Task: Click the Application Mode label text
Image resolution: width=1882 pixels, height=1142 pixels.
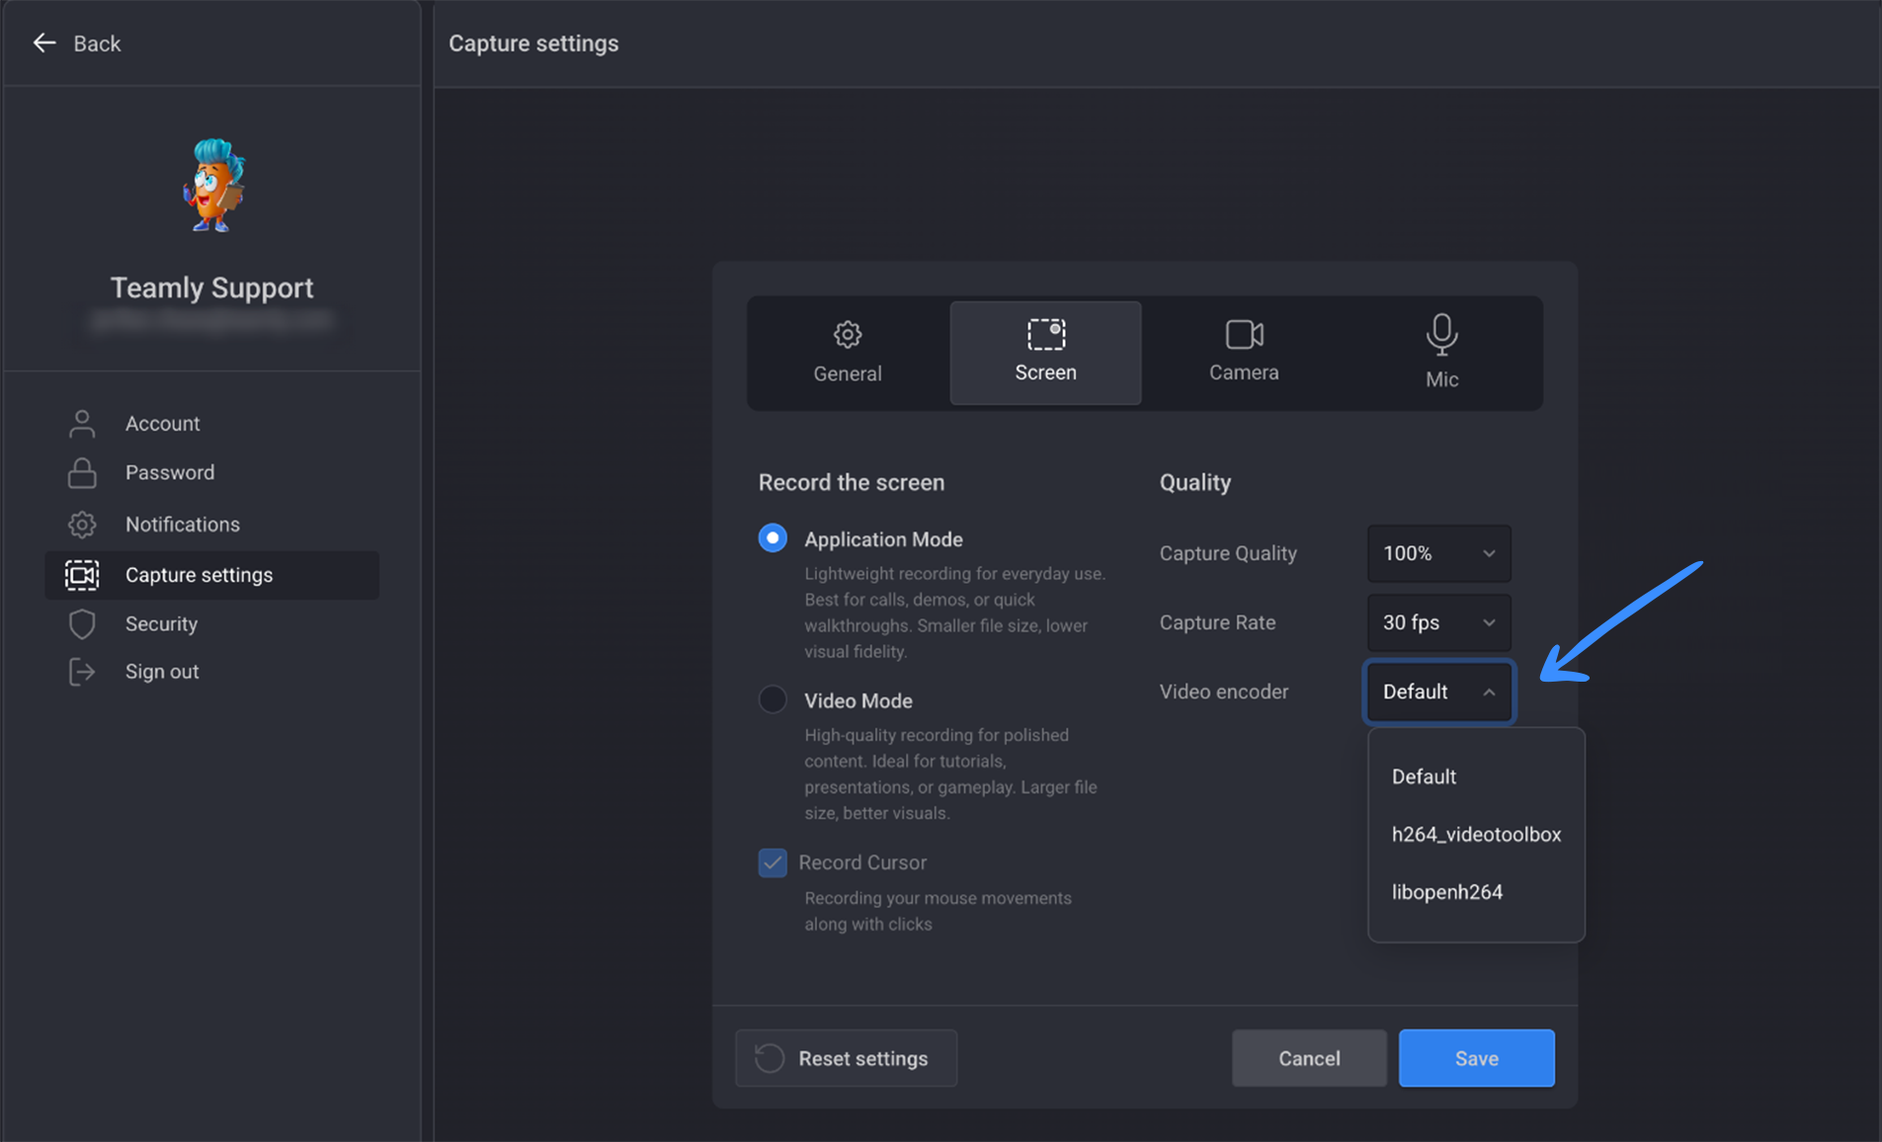Action: tap(883, 539)
